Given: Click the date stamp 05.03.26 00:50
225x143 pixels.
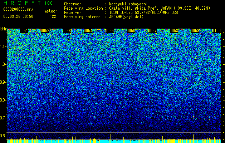Looking at the screenshot, I should point(18,16).
